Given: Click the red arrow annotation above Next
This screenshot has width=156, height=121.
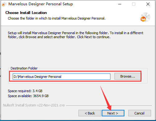Looking at the screenshot, I should coord(106,98).
